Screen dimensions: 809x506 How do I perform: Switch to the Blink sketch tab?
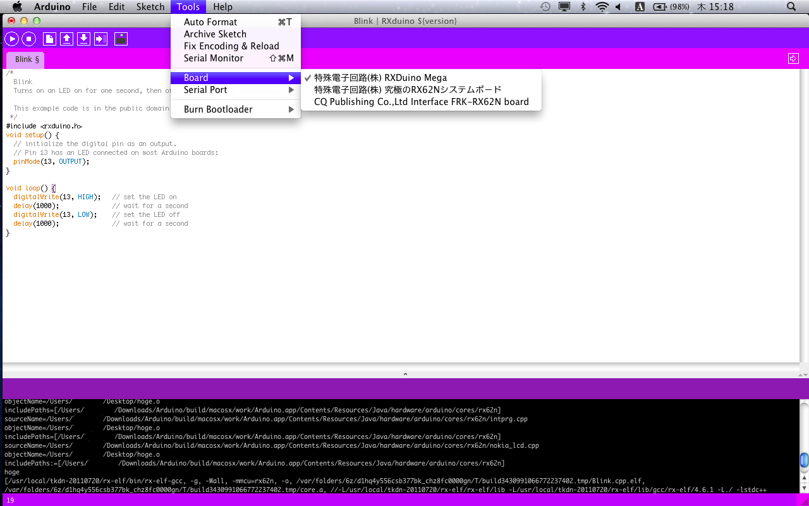(x=27, y=59)
